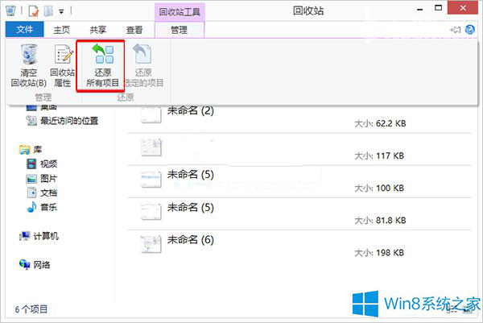The height and width of the screenshot is (323, 483).
Task: Collapse the ribbon using the pin icon
Action: tap(456, 30)
